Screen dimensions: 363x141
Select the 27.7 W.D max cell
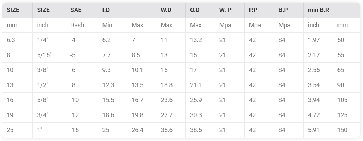[x=171, y=115]
